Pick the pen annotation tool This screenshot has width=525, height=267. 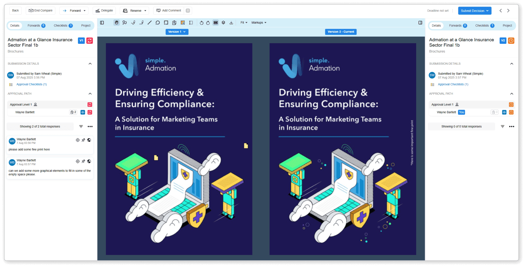pyautogui.click(x=133, y=23)
